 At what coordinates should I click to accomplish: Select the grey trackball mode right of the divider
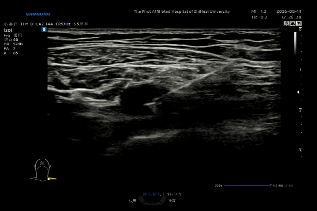click(173, 194)
